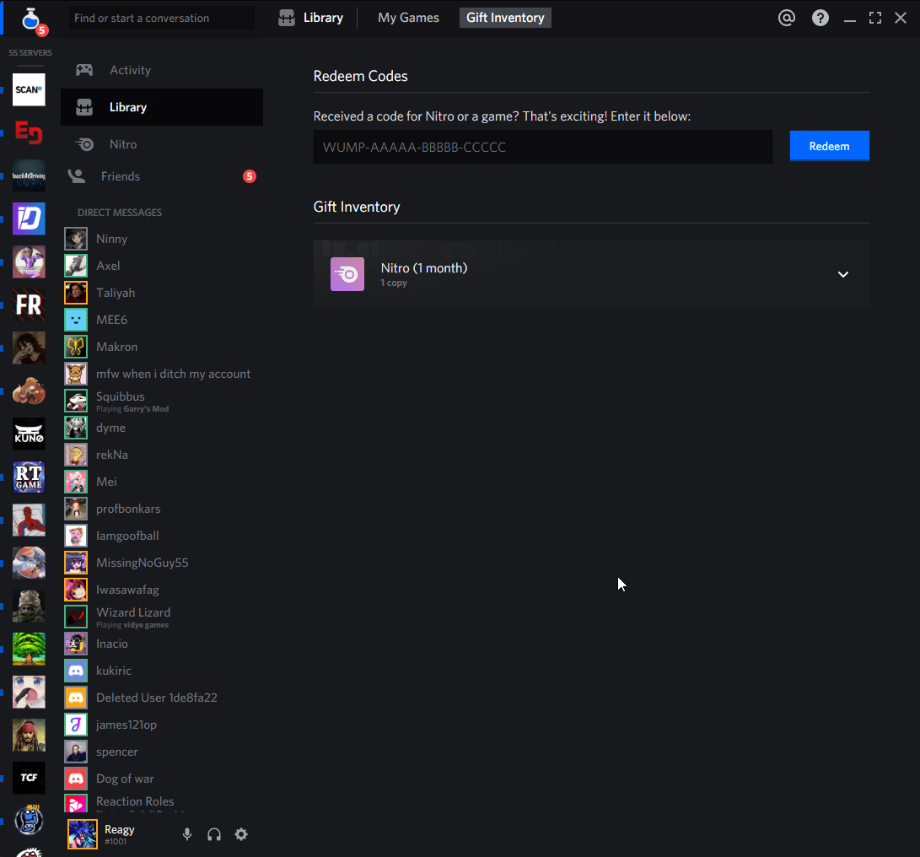Open direct message with MissingNoGuy55
The width and height of the screenshot is (920, 857).
coord(162,563)
